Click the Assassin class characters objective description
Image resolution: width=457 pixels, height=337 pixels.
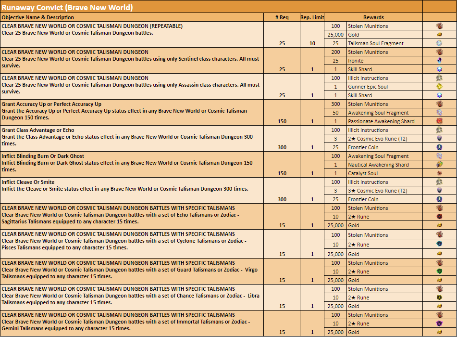130,88
